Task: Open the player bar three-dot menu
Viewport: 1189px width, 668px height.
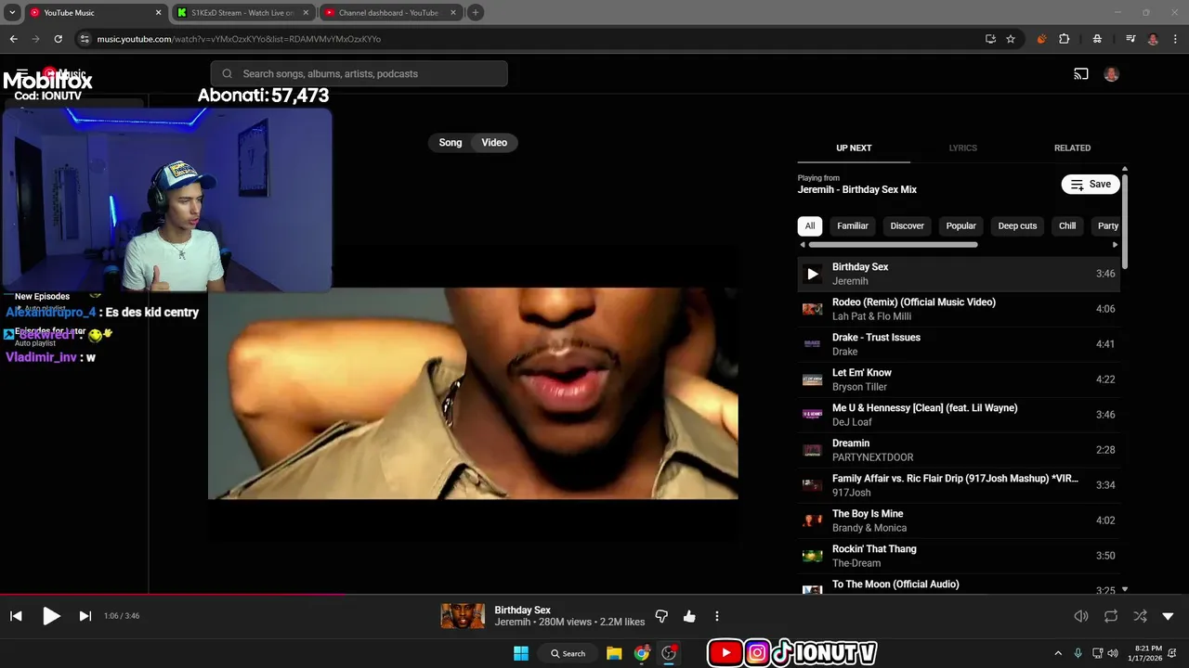Action: (717, 616)
